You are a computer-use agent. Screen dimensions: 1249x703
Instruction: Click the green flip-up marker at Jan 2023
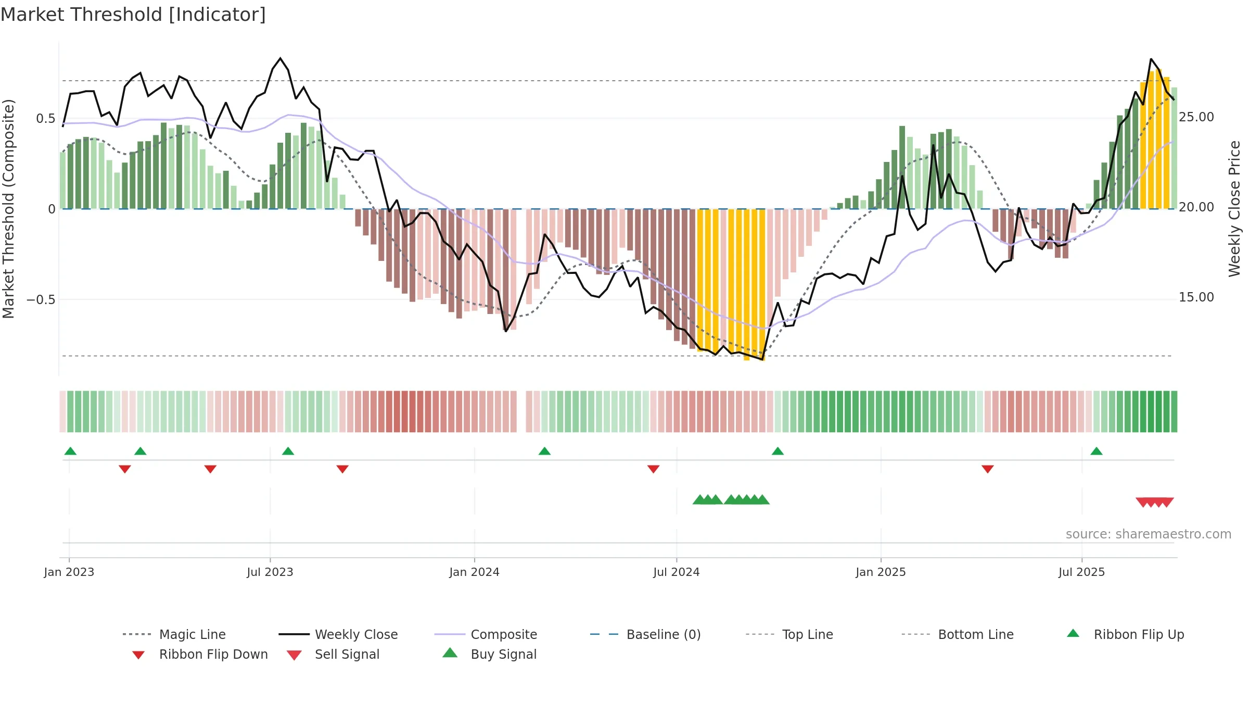(70, 451)
